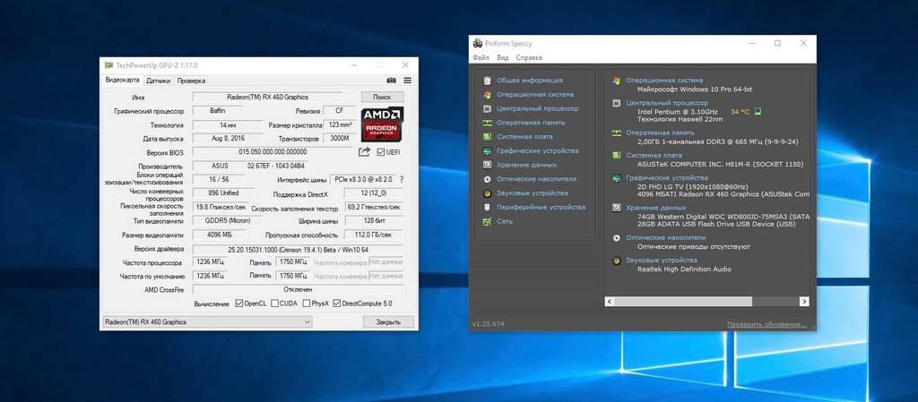Enable the CUDA checkbox
This screenshot has width=918, height=402.
coord(273,304)
